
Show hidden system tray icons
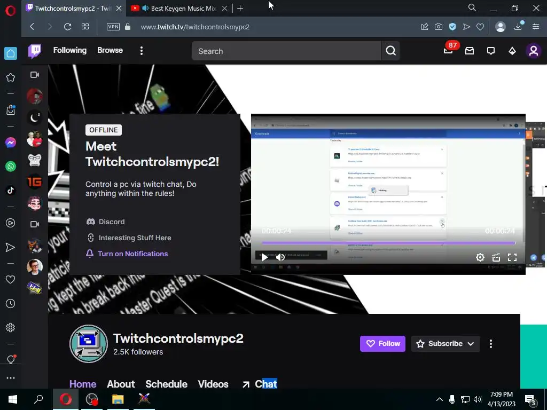pos(440,399)
